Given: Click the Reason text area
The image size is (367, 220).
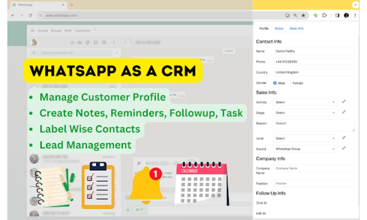Looking at the screenshot, I should [314, 125].
